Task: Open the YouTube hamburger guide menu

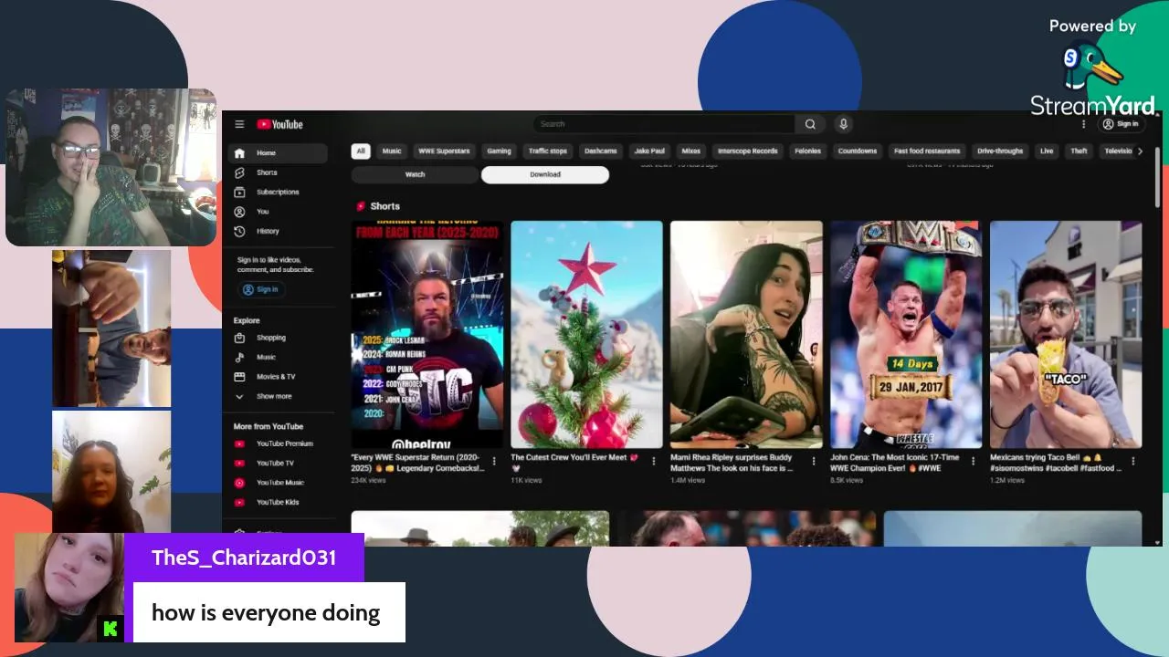Action: [x=239, y=124]
